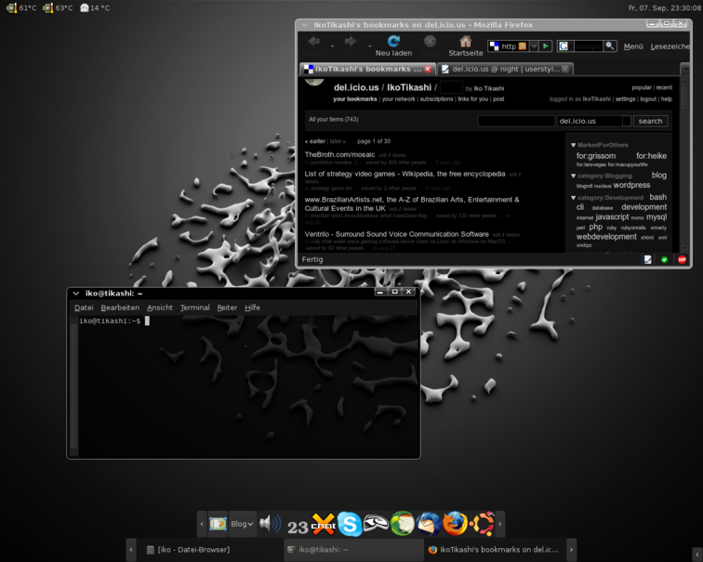
Task: Switch to del.icio.us @ night userstyles tab
Action: coord(505,69)
